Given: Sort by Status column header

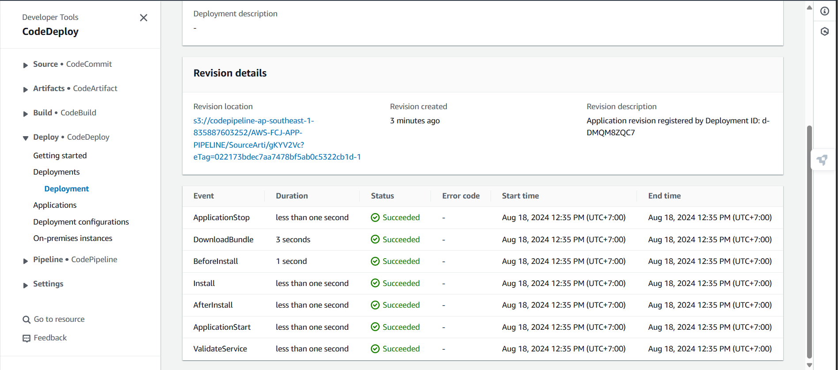Looking at the screenshot, I should click(x=382, y=196).
